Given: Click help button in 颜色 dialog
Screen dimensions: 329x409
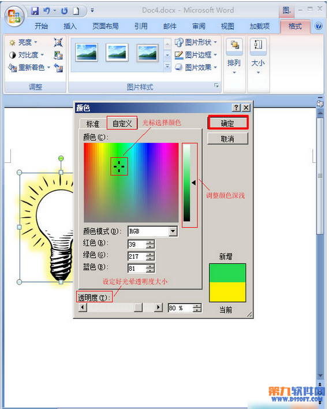Looking at the screenshot, I should [x=236, y=107].
